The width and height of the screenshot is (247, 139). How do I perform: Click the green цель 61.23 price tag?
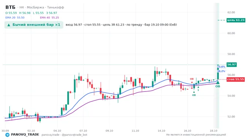(236, 20)
